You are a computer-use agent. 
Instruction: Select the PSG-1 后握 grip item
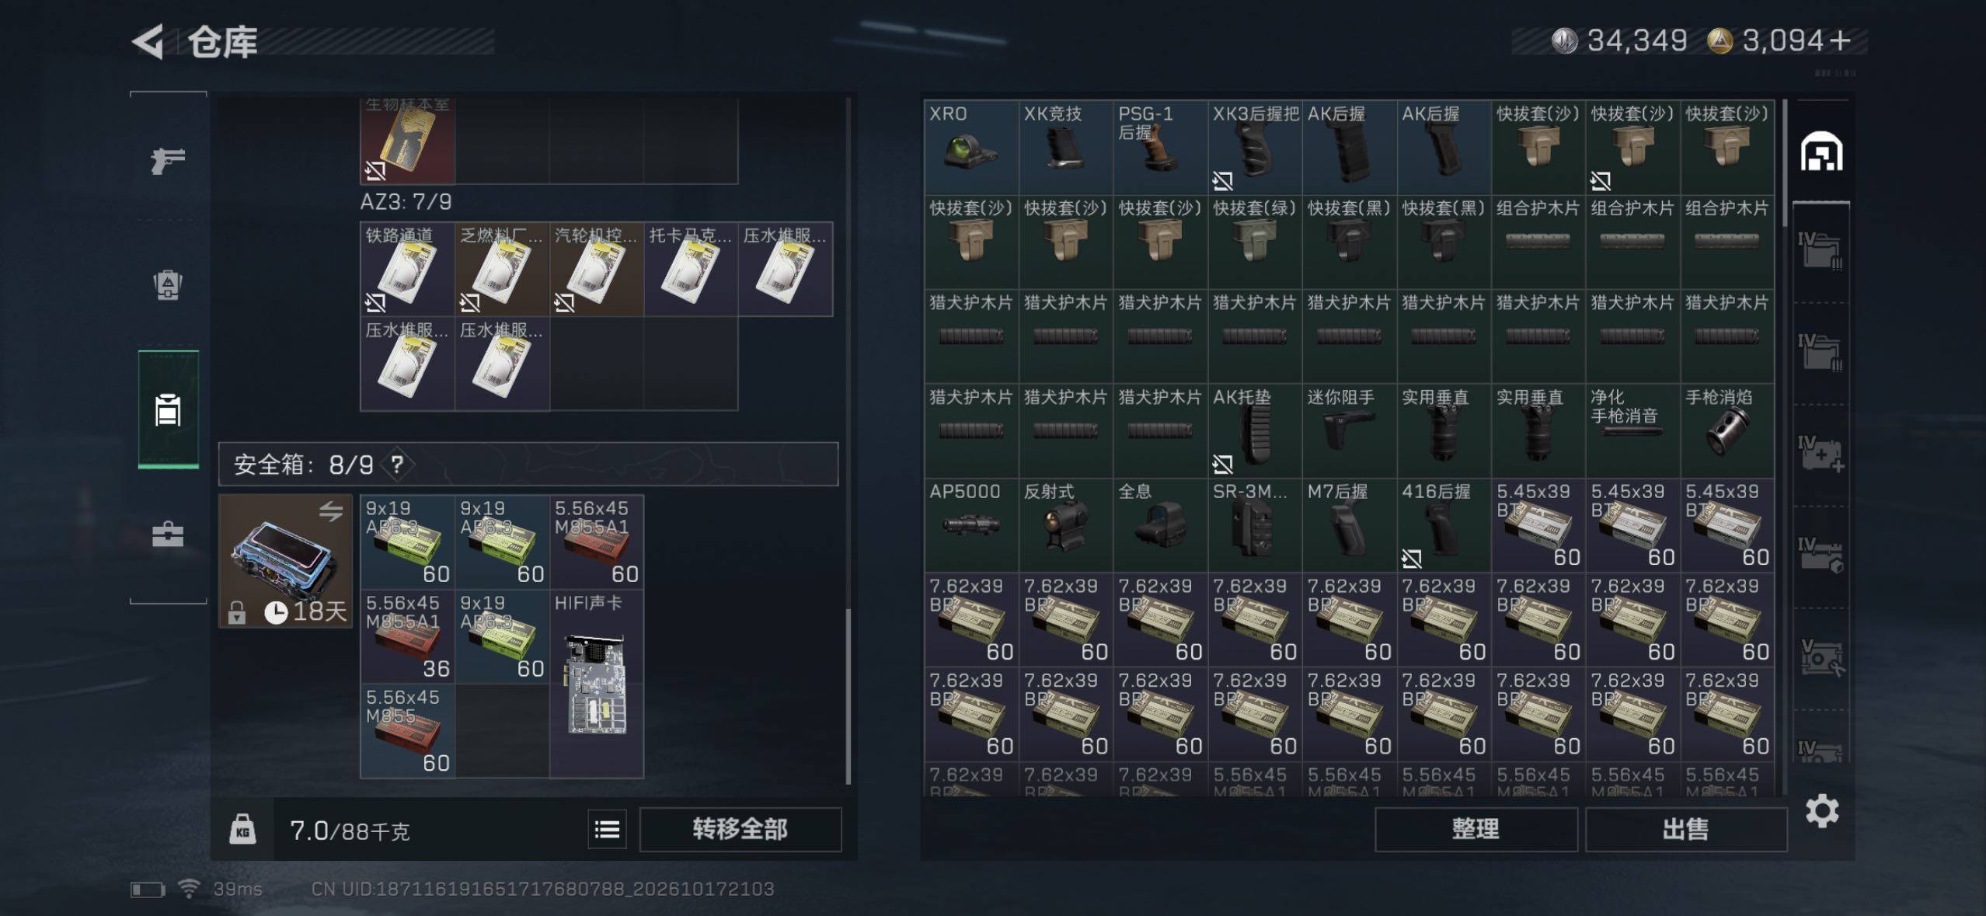click(1160, 147)
